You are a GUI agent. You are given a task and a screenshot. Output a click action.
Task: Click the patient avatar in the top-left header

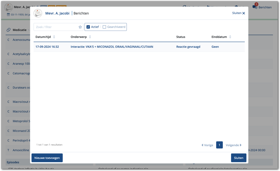pos(9,7)
